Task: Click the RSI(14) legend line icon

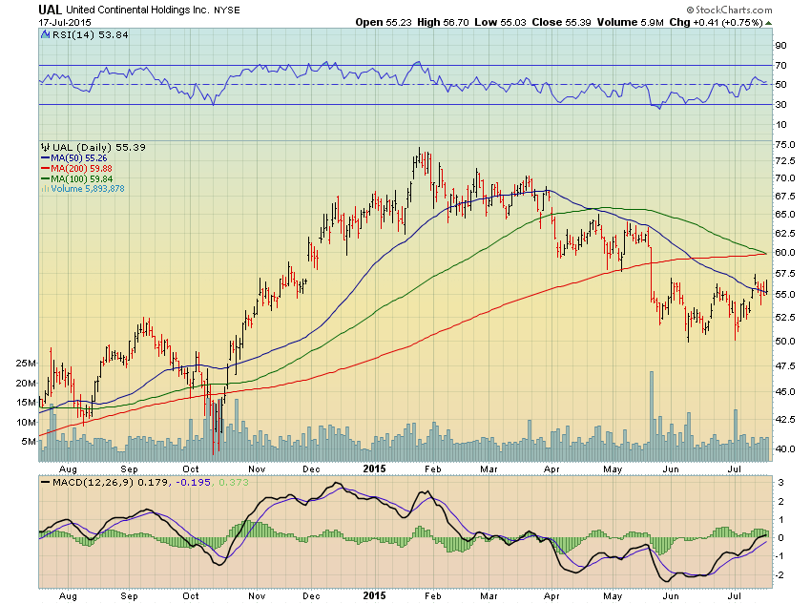Action: point(44,35)
